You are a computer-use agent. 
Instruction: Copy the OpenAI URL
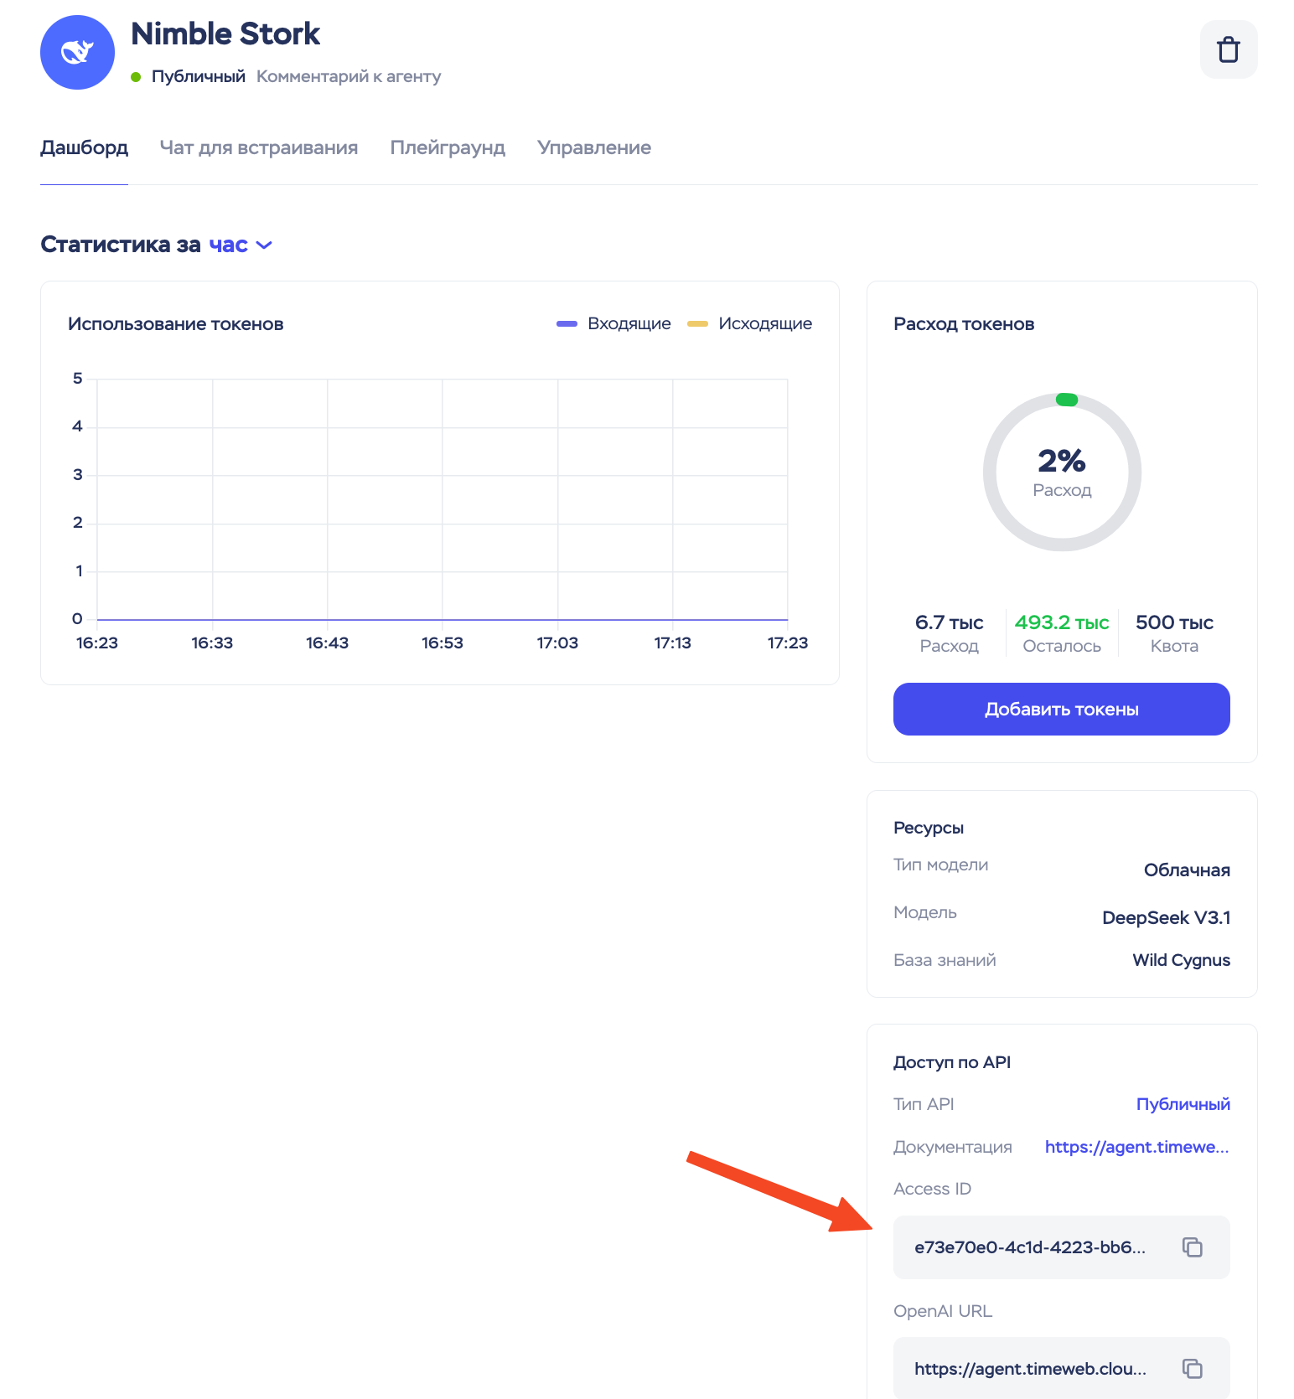pyautogui.click(x=1192, y=1368)
